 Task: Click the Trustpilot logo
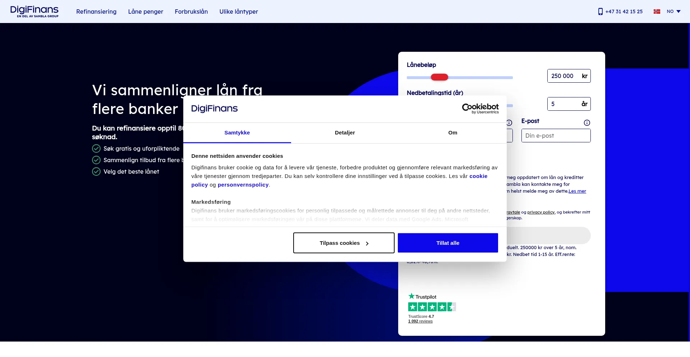pyautogui.click(x=422, y=297)
